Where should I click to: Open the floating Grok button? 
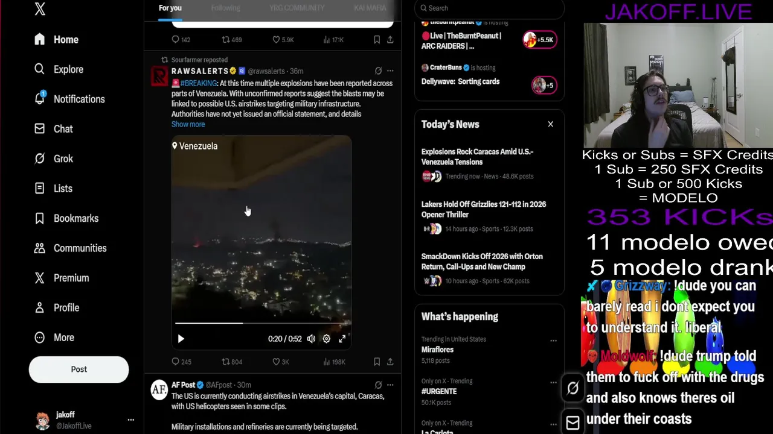tap(573, 389)
